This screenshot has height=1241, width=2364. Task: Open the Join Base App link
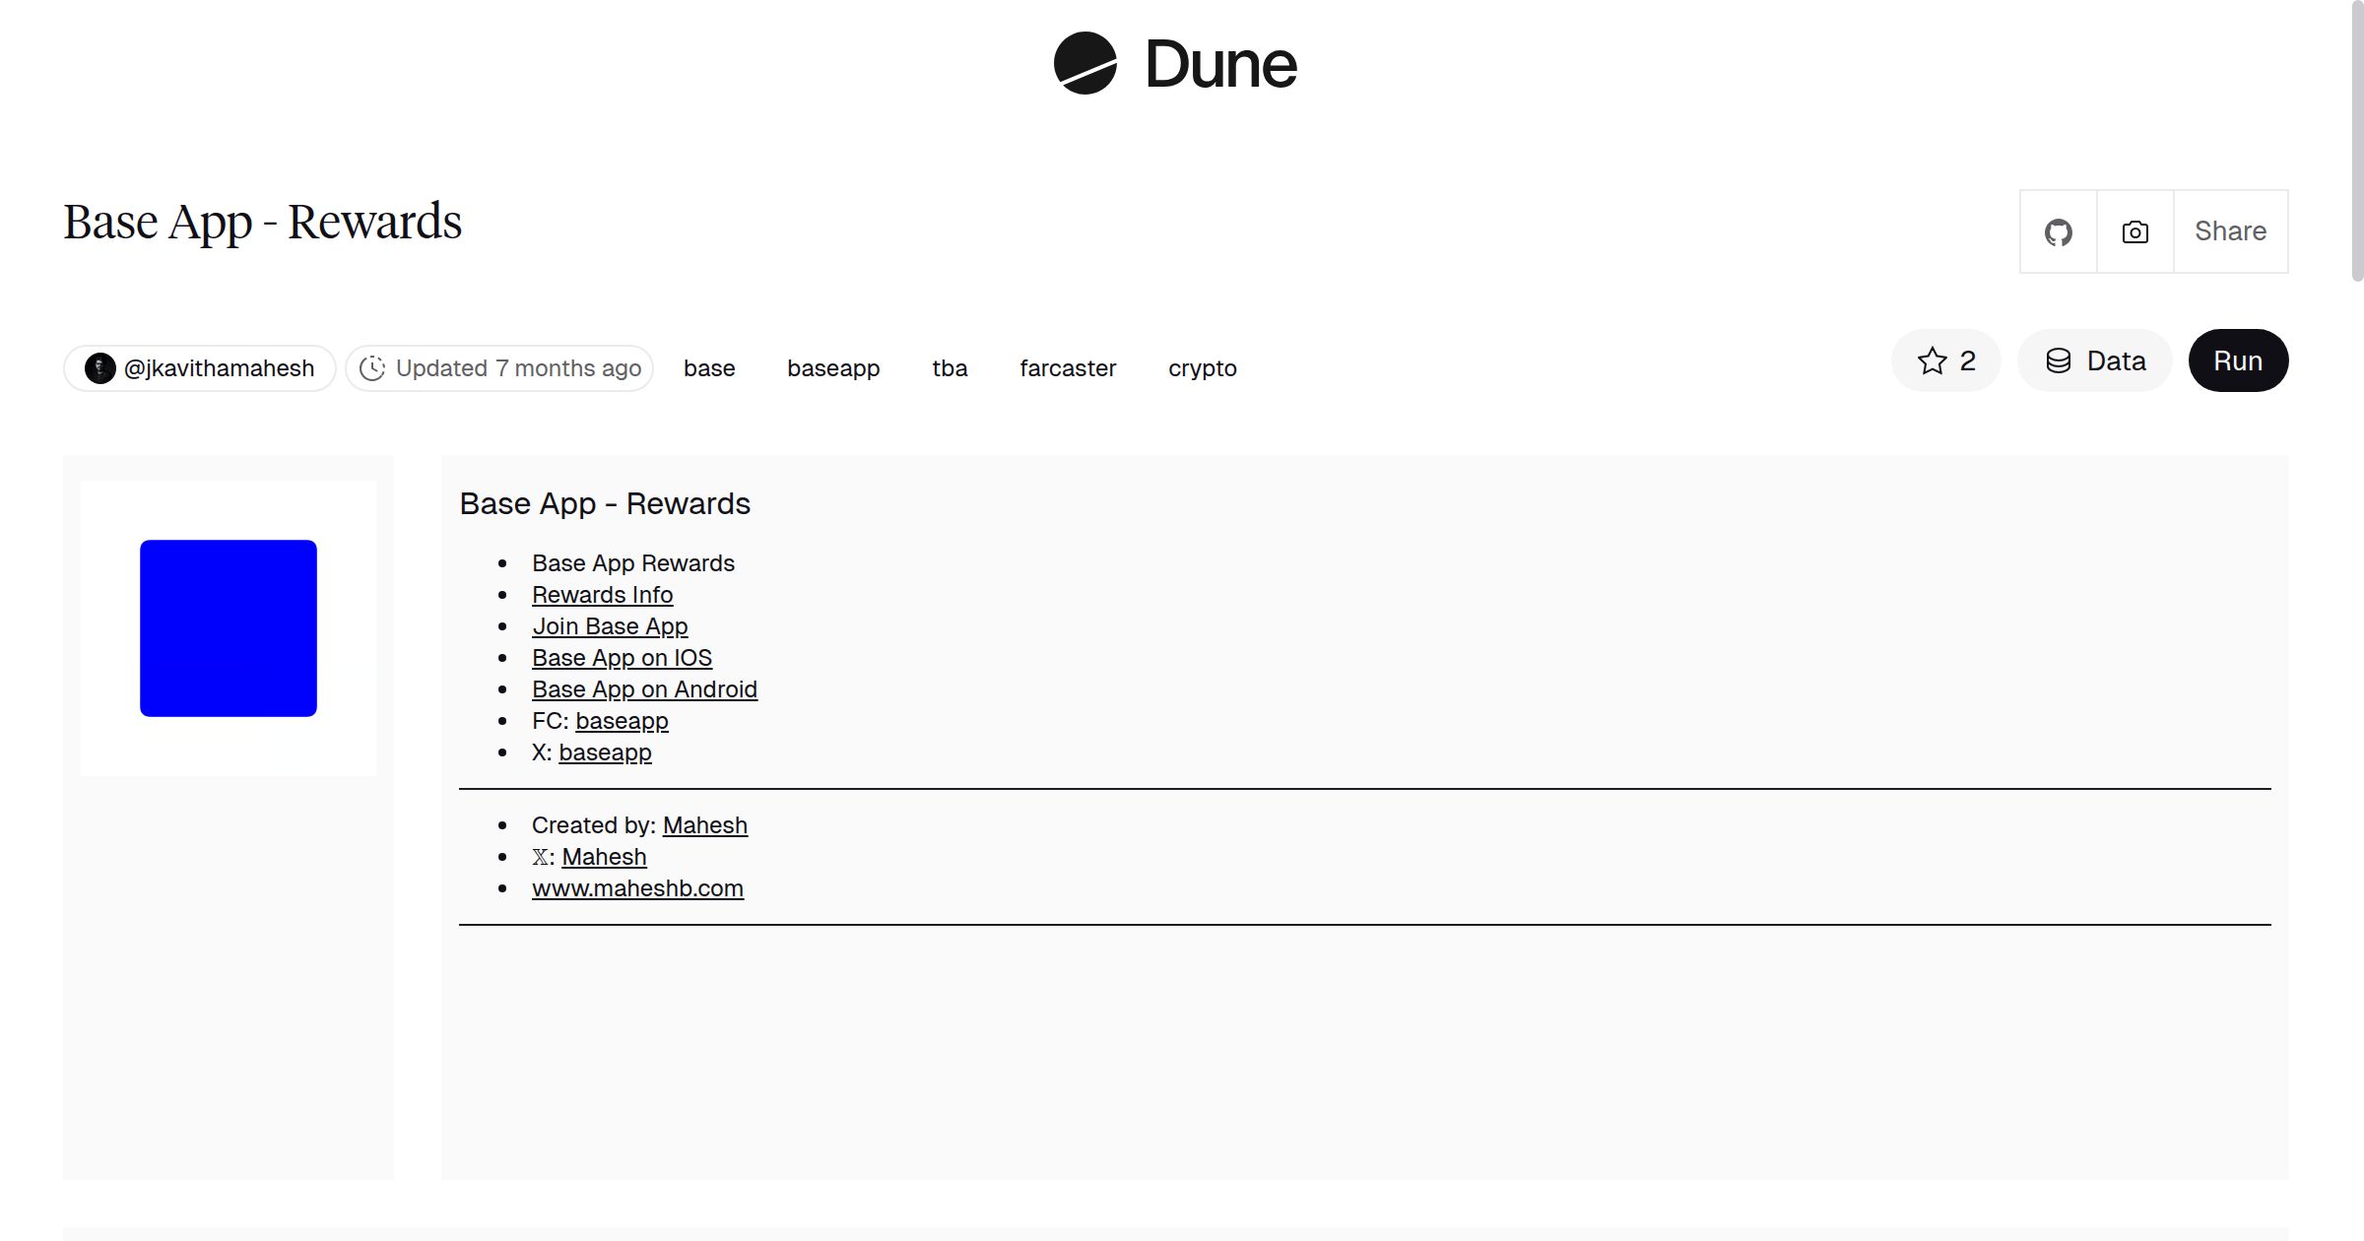(610, 626)
